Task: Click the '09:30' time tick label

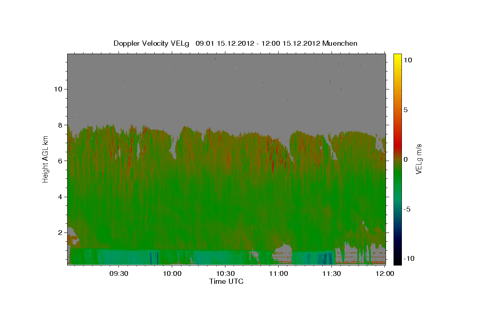Action: 118,274
